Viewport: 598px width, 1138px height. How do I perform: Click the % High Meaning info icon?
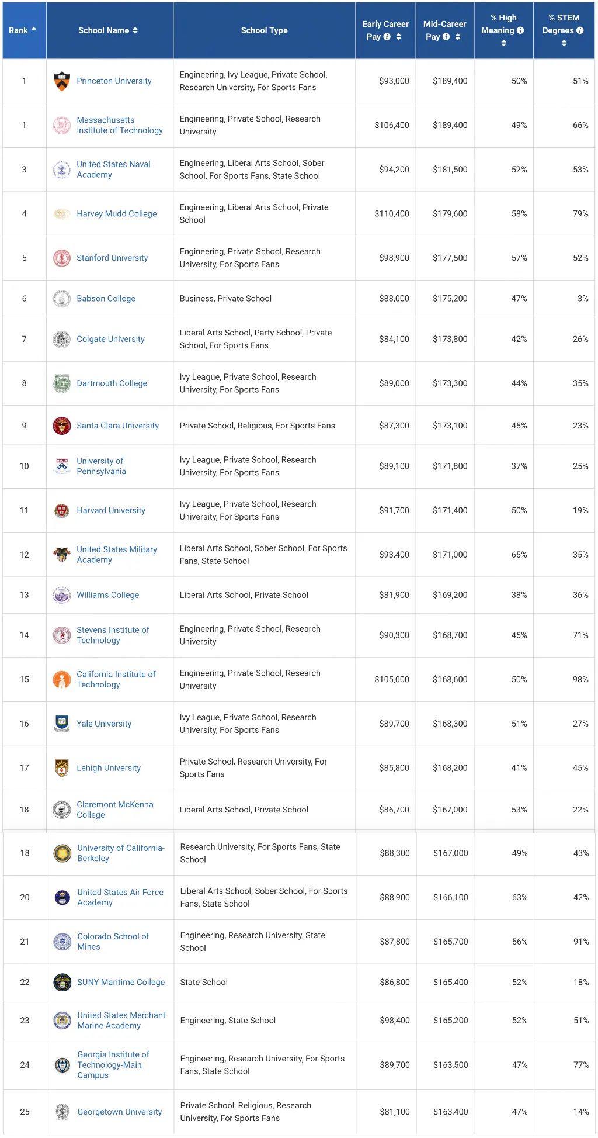(520, 30)
